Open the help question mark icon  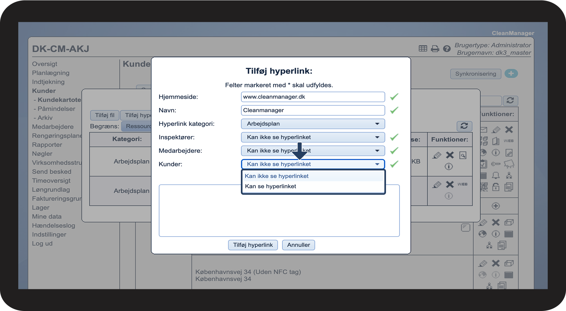tap(447, 49)
